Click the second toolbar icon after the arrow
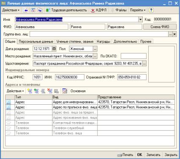Viewport: 180px width, 159px height. [x=33, y=10]
